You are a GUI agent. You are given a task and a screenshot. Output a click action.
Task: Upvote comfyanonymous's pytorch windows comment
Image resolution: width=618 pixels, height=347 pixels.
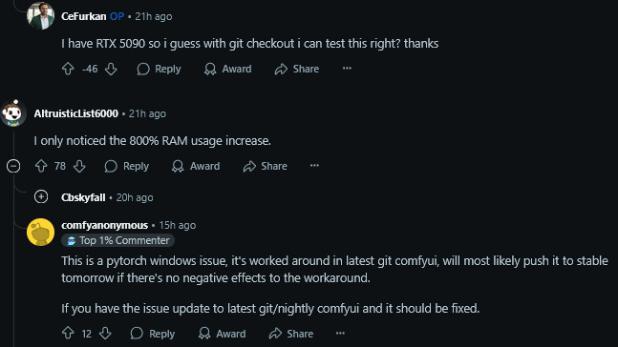point(68,334)
